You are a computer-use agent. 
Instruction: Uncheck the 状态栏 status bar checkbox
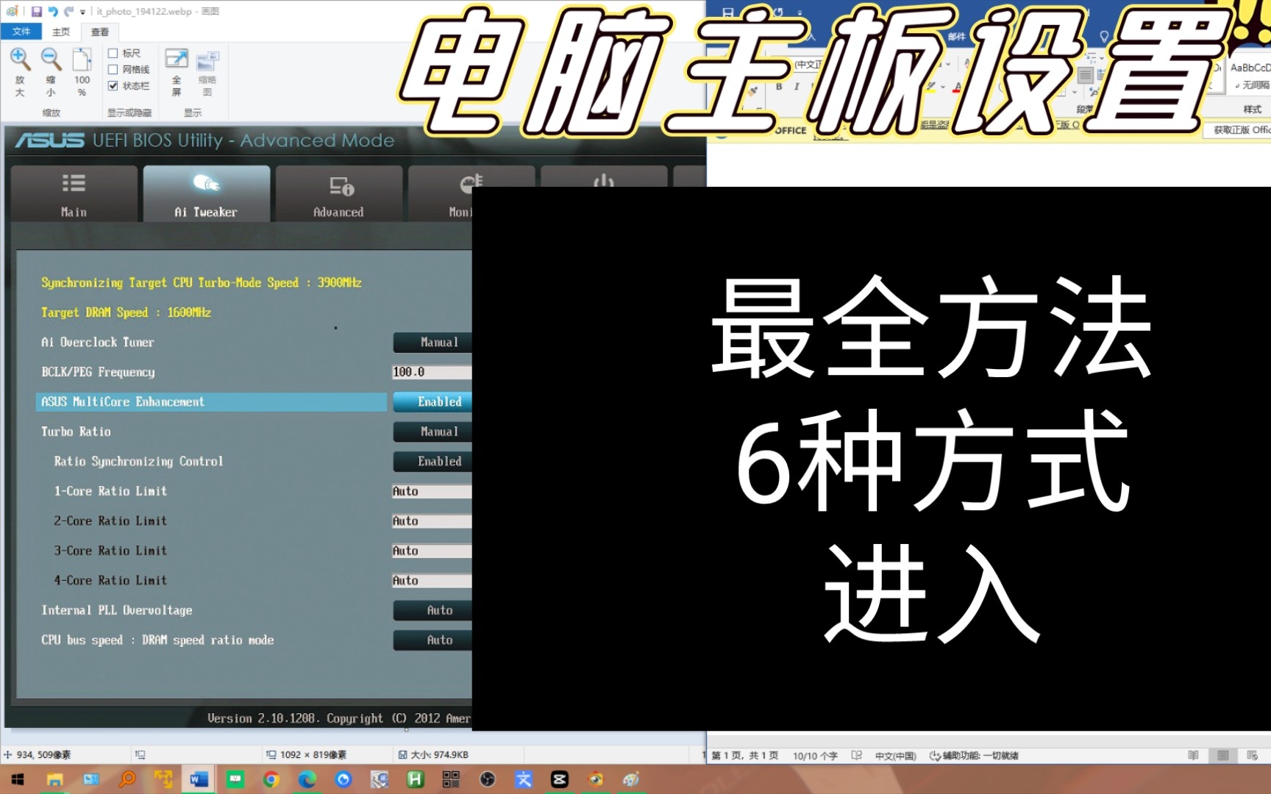point(113,85)
